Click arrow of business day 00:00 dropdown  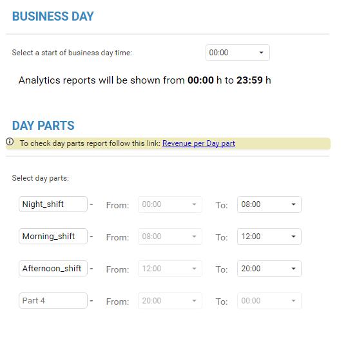click(x=261, y=53)
